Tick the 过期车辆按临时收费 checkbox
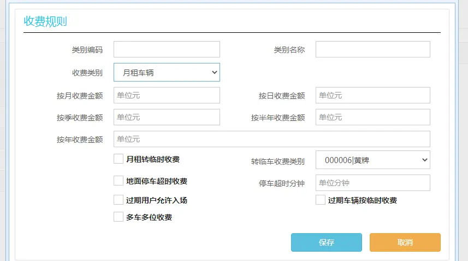 (321, 200)
